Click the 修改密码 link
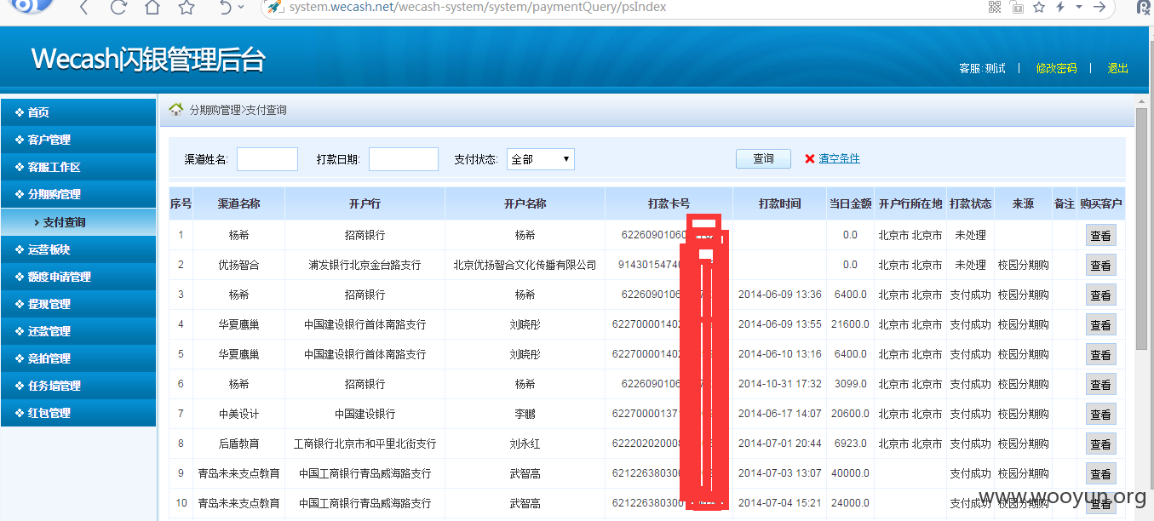Screen dimensions: 1154x521 pos(1056,68)
